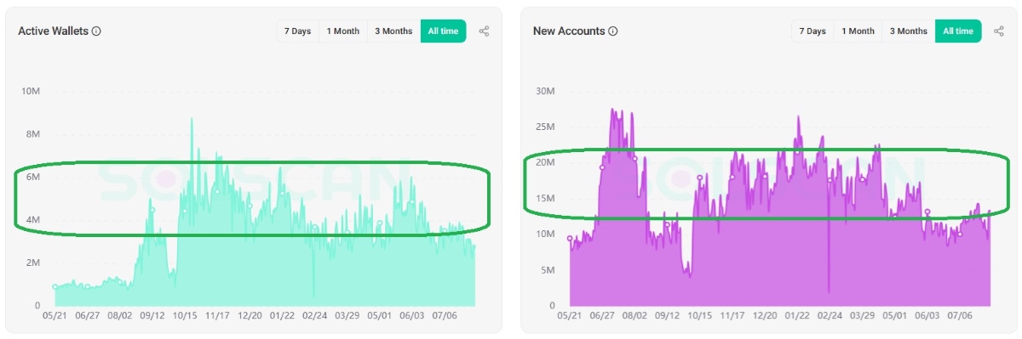This screenshot has height=339, width=1022.
Task: Click 09/12 date on Active Wallets axis
Action: 152,315
